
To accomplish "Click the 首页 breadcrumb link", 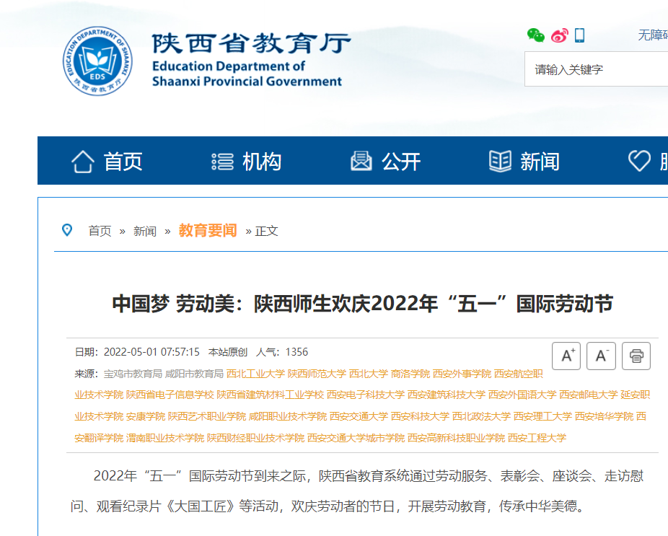I will click(100, 231).
